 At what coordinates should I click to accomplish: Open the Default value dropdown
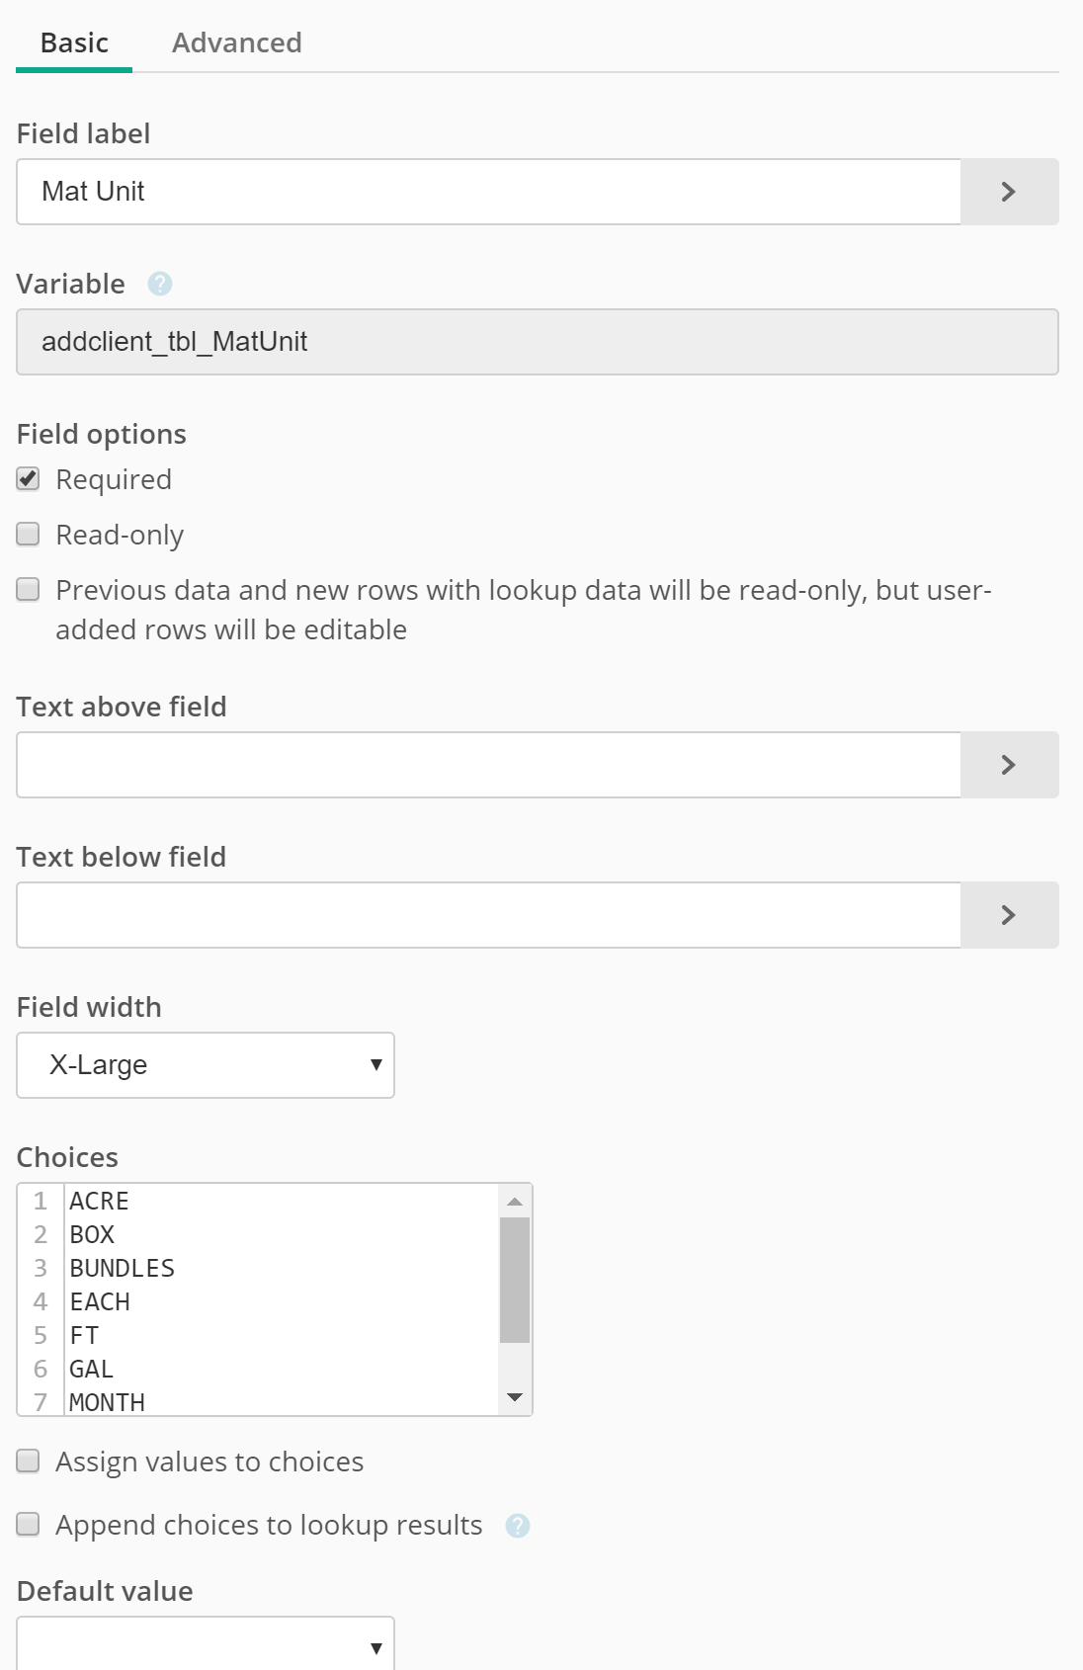tap(206, 1644)
